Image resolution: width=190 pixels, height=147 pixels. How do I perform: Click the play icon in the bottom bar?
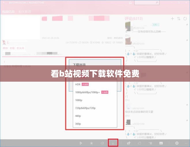coord(81,143)
